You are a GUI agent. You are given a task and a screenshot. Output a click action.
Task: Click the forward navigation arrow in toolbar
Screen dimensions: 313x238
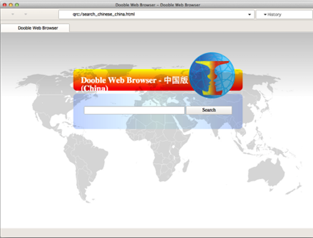pos(26,14)
